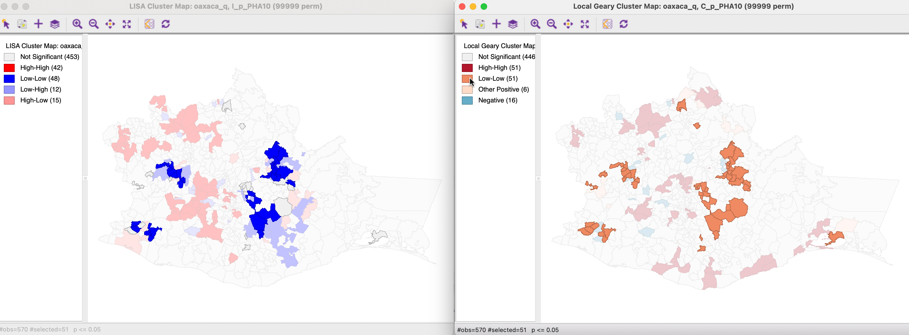The image size is (909, 335).
Task: Click add layer plus icon in Local Geary window
Action: (x=496, y=24)
